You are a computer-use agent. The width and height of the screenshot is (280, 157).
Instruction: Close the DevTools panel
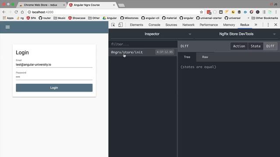pyautogui.click(x=276, y=25)
